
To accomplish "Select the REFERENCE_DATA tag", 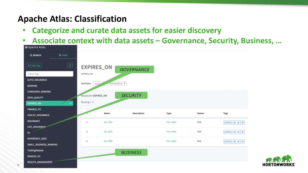I will click(x=37, y=139).
